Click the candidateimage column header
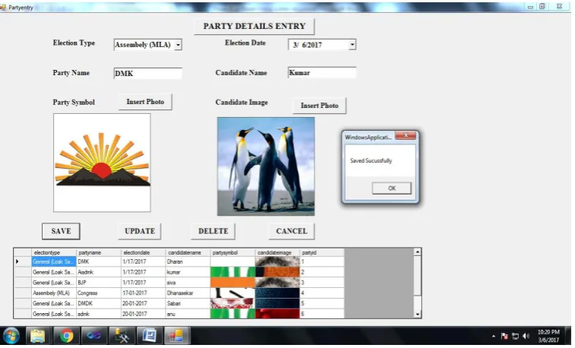Screen dimensions: 575x348 [x=277, y=252]
